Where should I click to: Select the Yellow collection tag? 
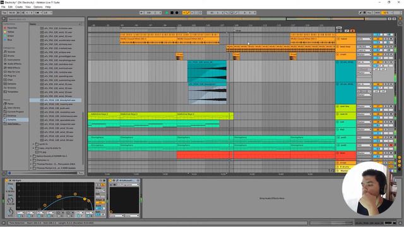[11, 32]
